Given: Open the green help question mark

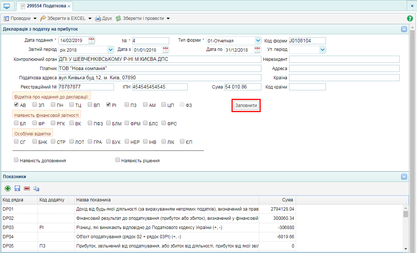Looking at the screenshot, I should pyautogui.click(x=410, y=18).
